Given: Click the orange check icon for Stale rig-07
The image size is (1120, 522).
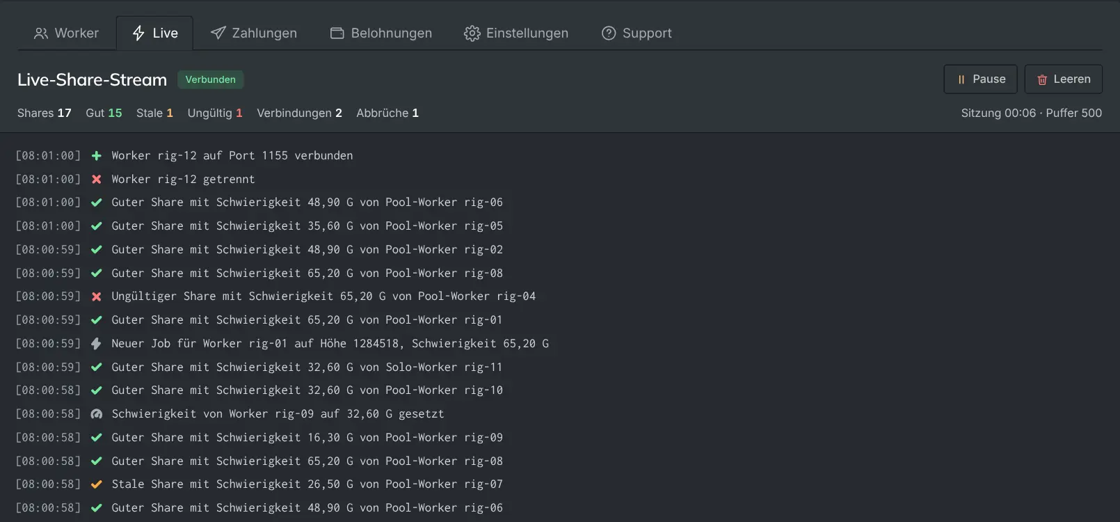Looking at the screenshot, I should pos(97,484).
